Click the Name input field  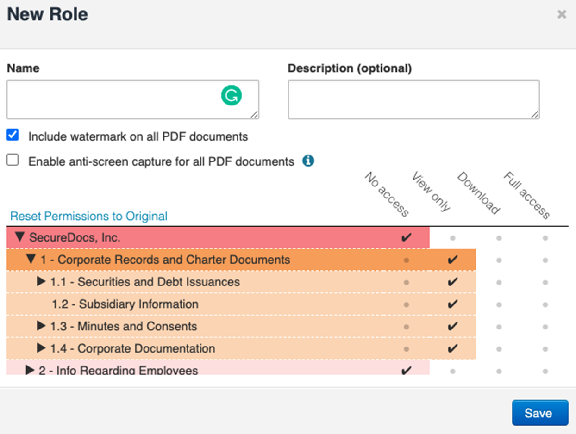pyautogui.click(x=133, y=99)
